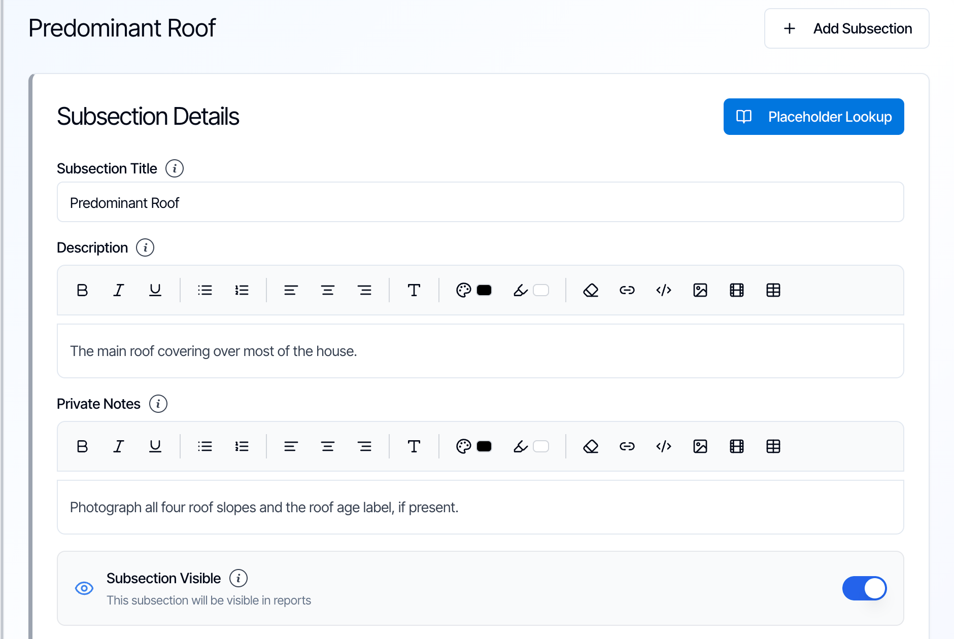The image size is (954, 639).
Task: Focus the Subsection Title input field
Action: click(x=481, y=202)
